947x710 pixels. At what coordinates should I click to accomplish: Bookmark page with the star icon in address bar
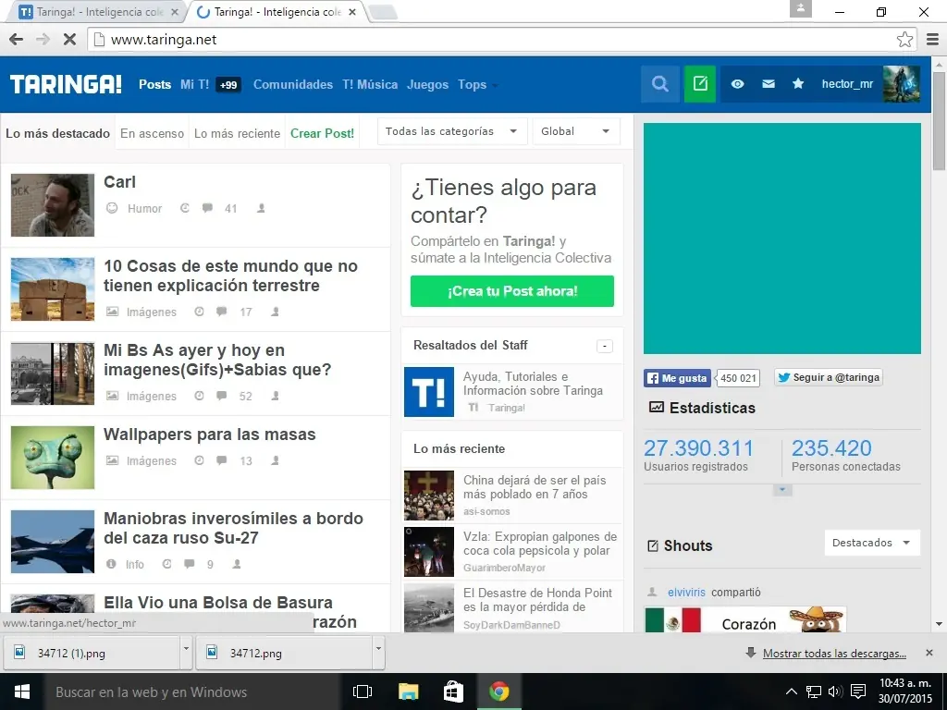(x=904, y=40)
